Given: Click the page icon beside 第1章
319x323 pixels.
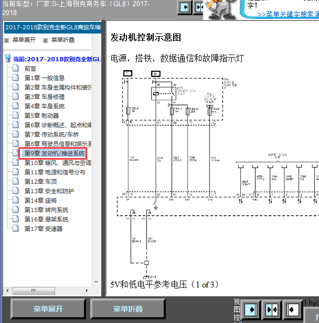Looking at the screenshot, I should [x=16, y=77].
